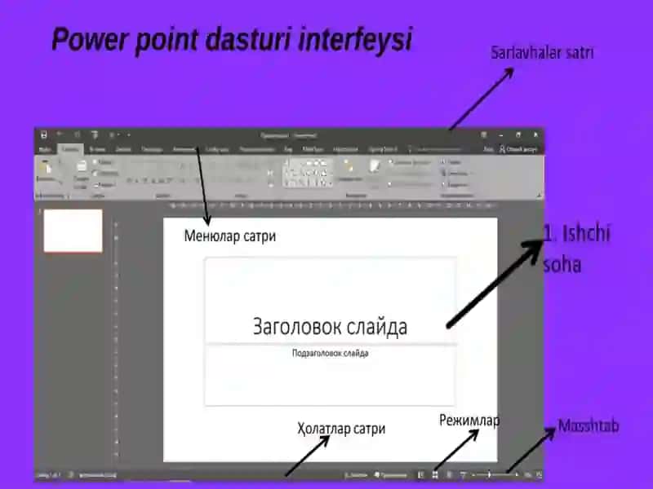The width and height of the screenshot is (653, 489).
Task: Open the Раздел section dropdown
Action: 105,184
